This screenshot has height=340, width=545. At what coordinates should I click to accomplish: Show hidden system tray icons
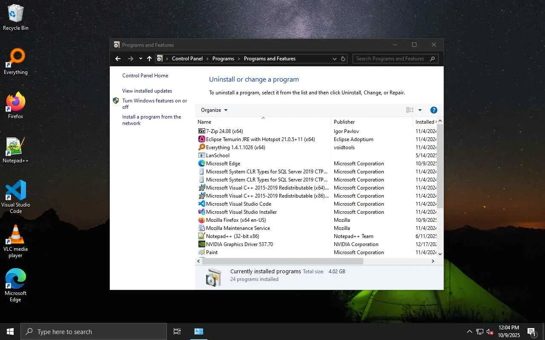(x=470, y=331)
